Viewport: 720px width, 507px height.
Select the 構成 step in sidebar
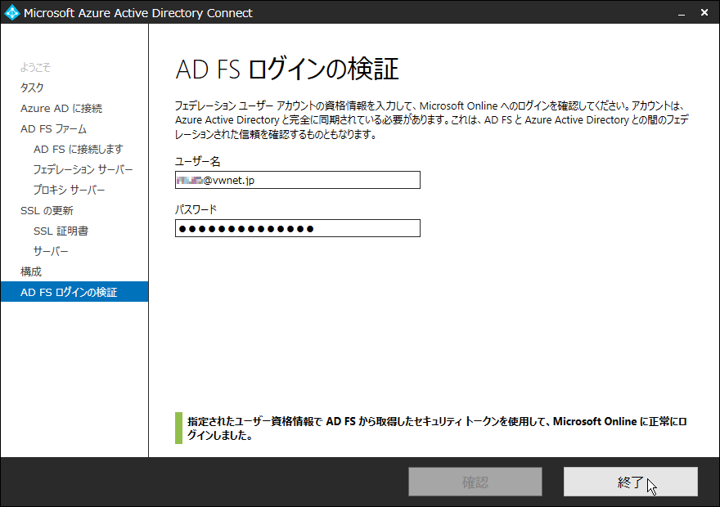[x=31, y=271]
